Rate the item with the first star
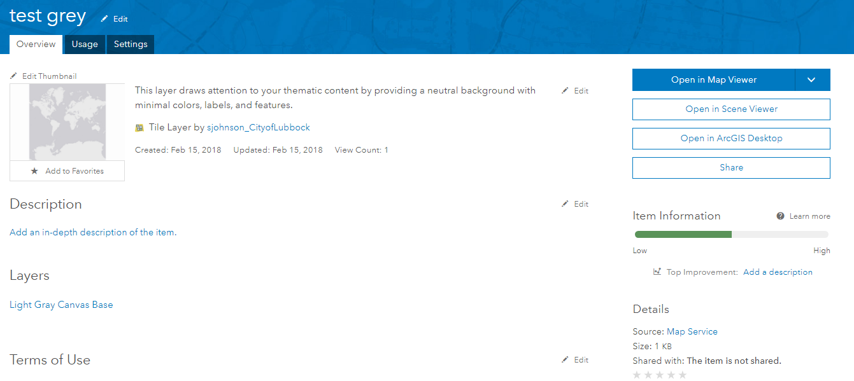The image size is (854, 381). pyautogui.click(x=637, y=375)
